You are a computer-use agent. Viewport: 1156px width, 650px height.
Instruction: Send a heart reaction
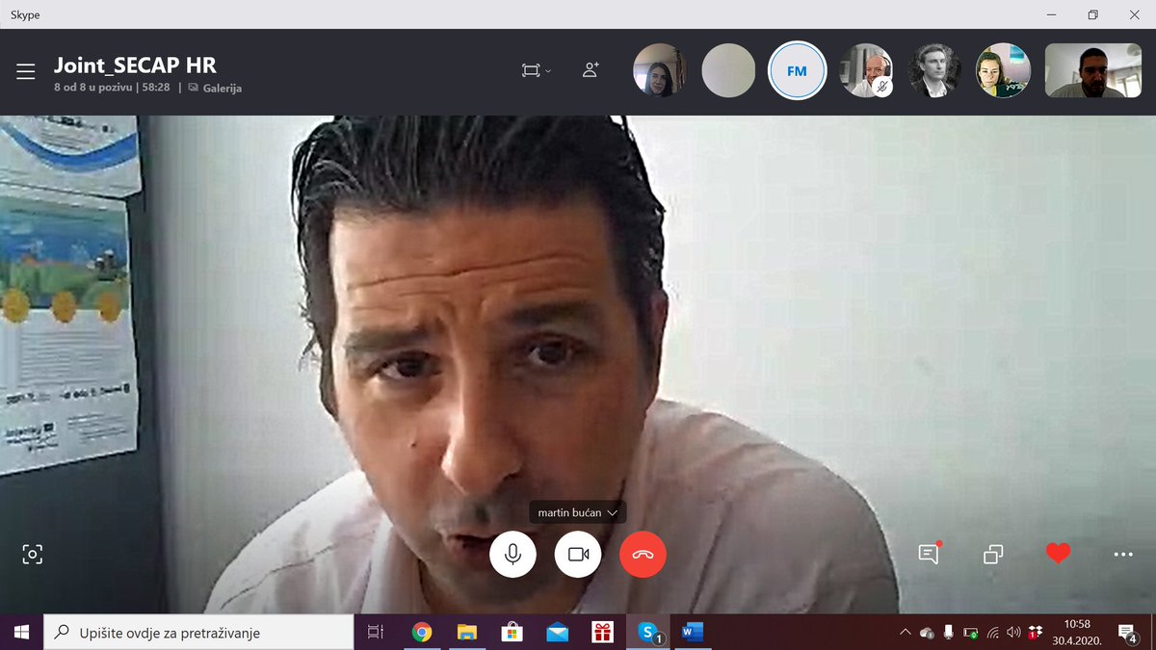point(1058,554)
